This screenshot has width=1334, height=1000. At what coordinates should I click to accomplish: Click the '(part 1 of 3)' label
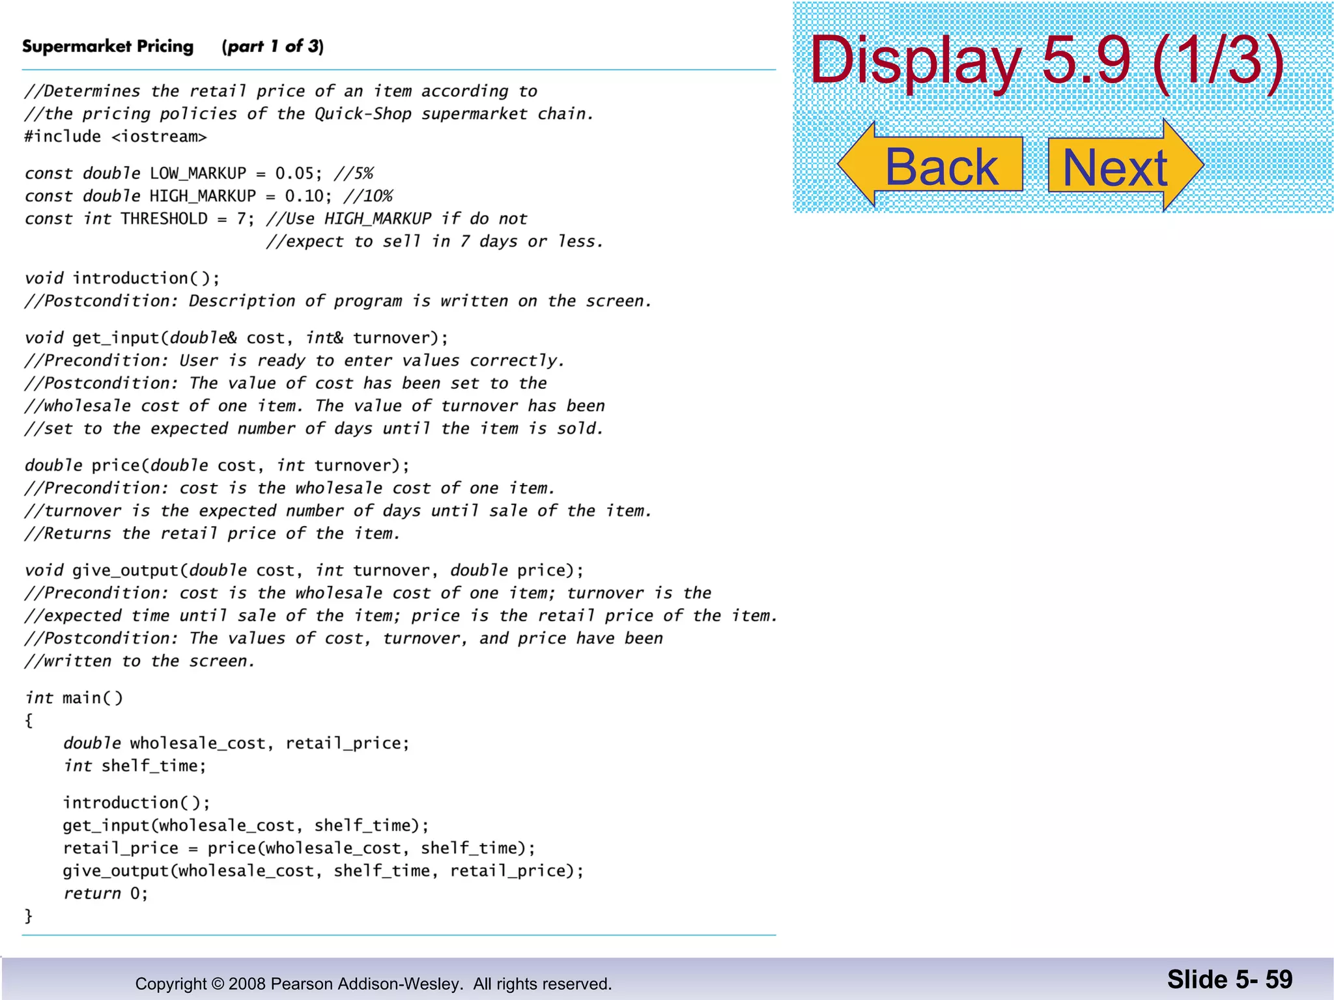coord(272,46)
